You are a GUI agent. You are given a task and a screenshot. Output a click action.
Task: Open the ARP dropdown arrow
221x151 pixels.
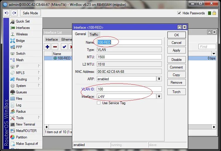pyautogui.click(x=159, y=79)
